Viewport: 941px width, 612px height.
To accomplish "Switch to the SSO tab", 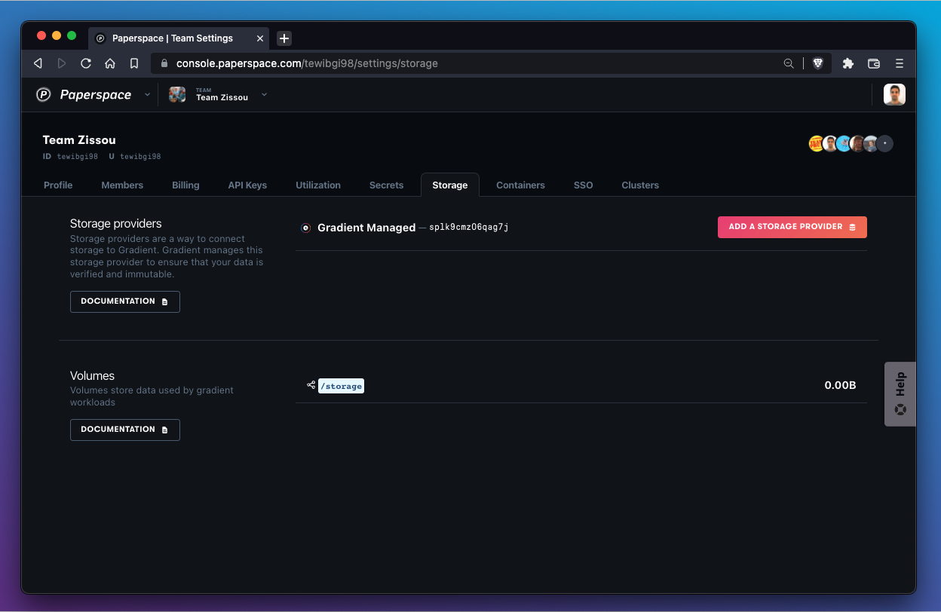I will click(x=583, y=185).
